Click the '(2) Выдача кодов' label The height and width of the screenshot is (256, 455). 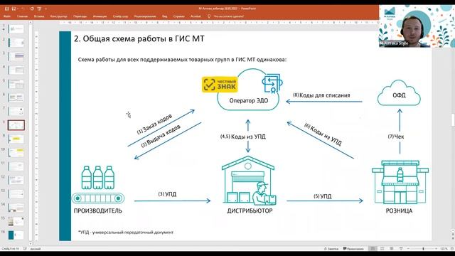click(161, 136)
